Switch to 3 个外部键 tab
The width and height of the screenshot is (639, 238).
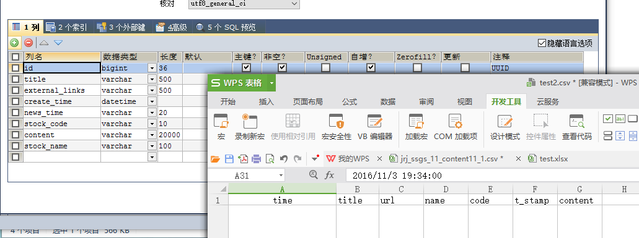click(121, 27)
